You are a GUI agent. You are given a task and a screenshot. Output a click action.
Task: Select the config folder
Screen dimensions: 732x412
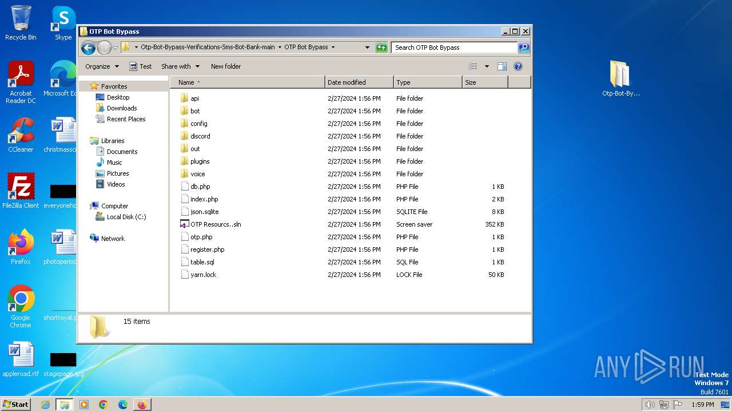pyautogui.click(x=198, y=124)
